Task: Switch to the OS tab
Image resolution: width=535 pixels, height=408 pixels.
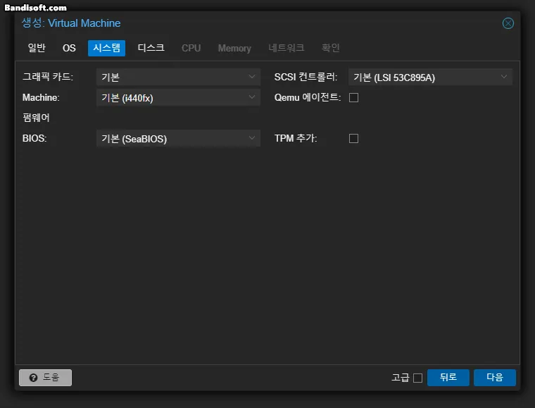Action: [x=69, y=48]
